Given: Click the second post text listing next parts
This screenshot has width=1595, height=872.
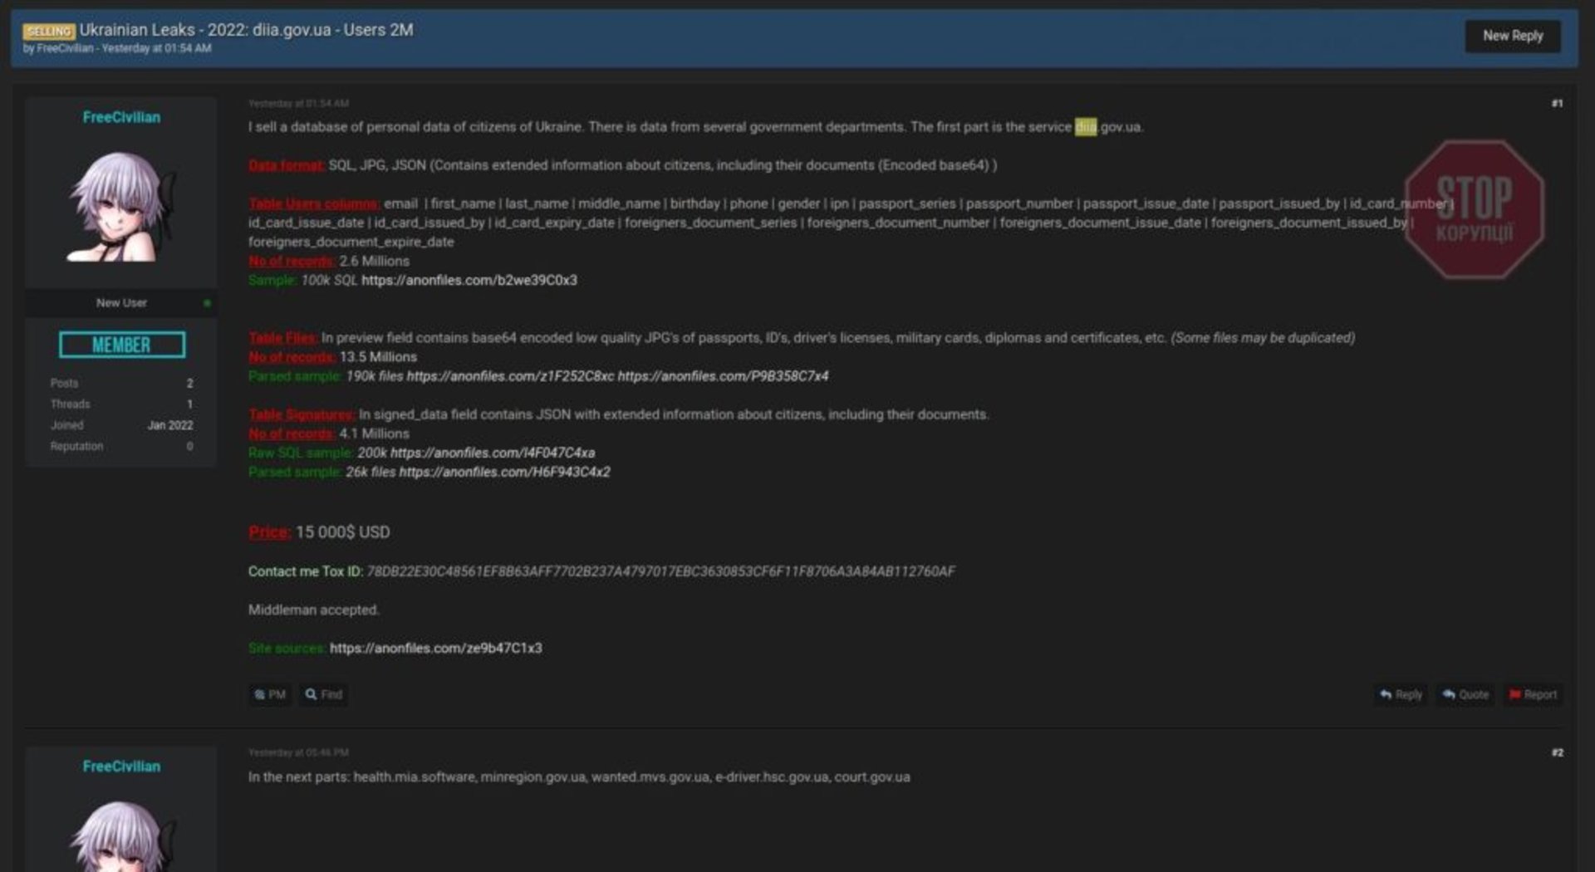Looking at the screenshot, I should coord(579,777).
